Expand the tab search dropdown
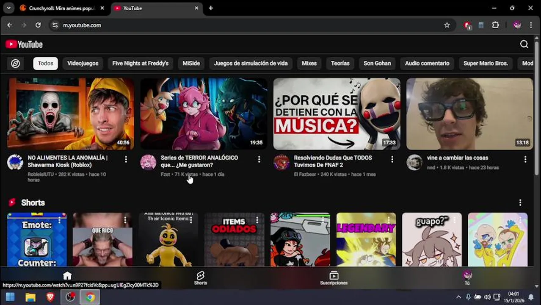Image resolution: width=541 pixels, height=305 pixels. pyautogui.click(x=8, y=8)
